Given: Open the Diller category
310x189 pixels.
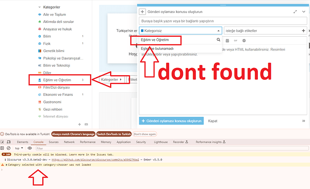Looking at the screenshot, I should 47,73.
